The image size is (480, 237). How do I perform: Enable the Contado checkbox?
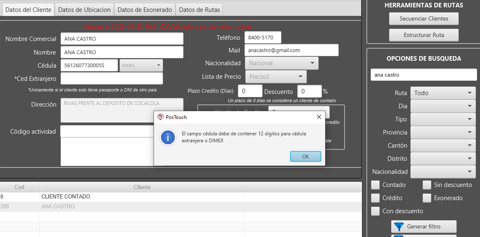pyautogui.click(x=375, y=185)
